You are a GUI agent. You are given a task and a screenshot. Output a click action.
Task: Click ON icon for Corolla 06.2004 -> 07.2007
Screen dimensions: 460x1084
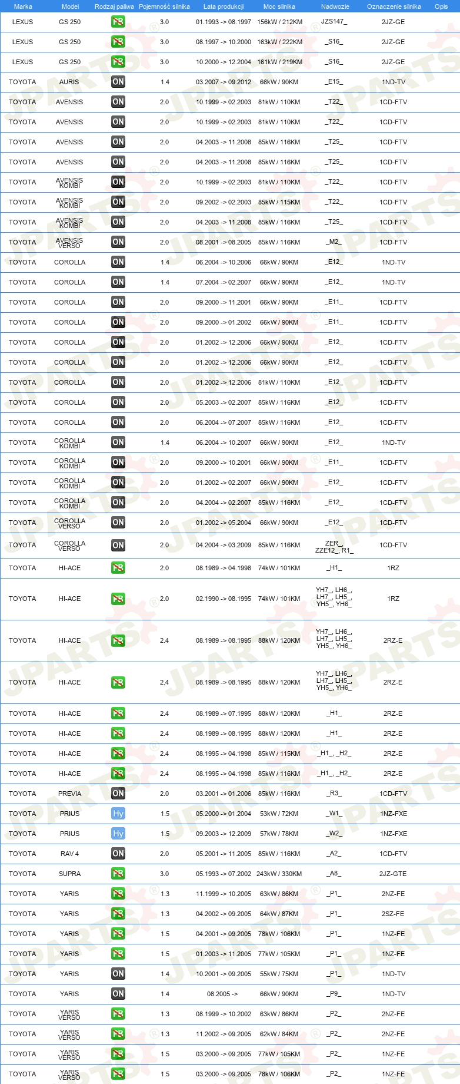coord(118,422)
